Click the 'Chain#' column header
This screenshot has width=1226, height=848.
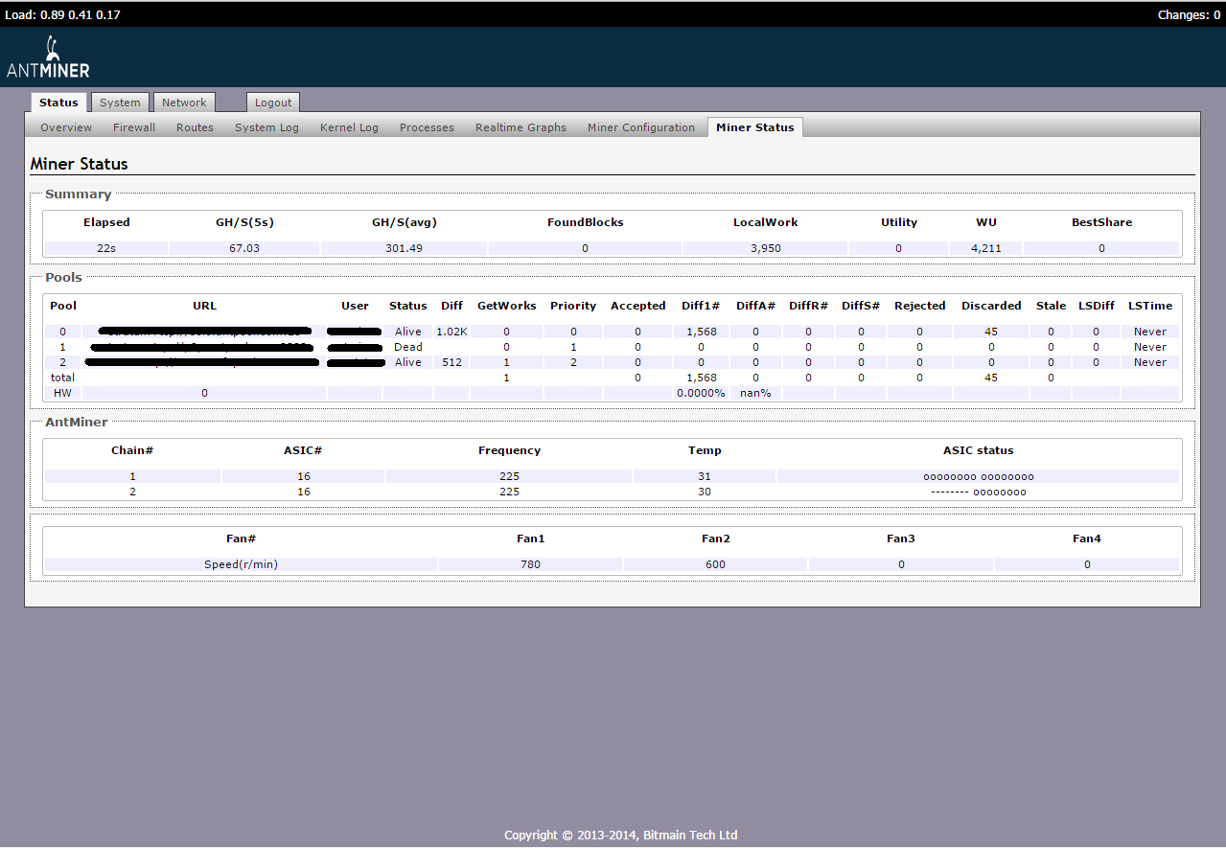(132, 450)
